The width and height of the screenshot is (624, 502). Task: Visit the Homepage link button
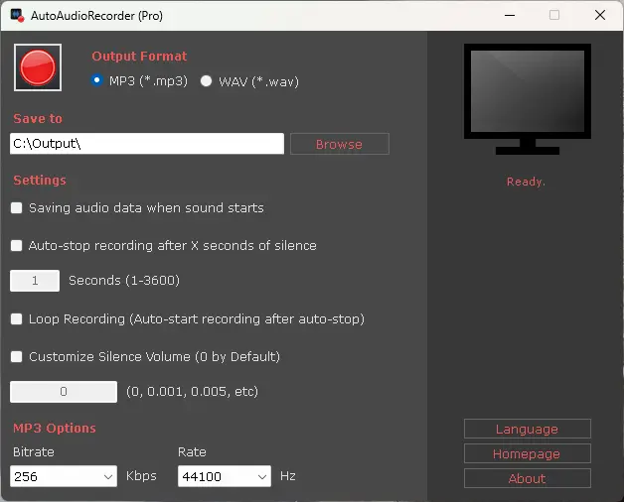coord(527,454)
